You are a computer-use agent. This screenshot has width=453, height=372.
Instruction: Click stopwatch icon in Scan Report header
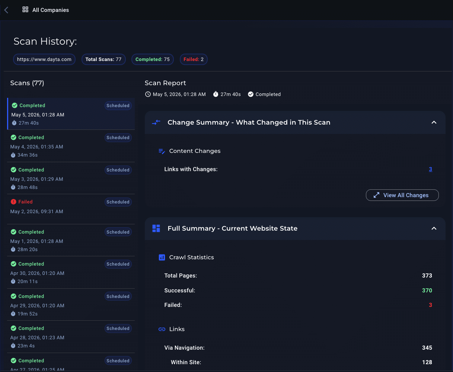[216, 94]
